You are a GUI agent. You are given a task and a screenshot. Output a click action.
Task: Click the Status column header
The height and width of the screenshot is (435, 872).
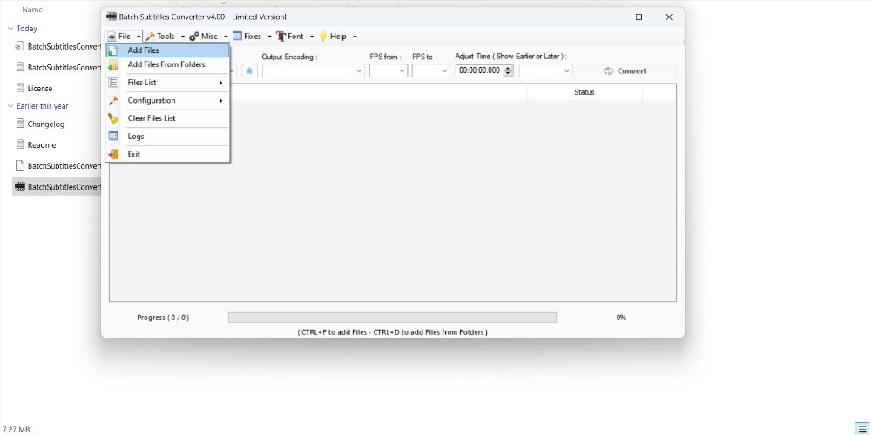pos(584,92)
